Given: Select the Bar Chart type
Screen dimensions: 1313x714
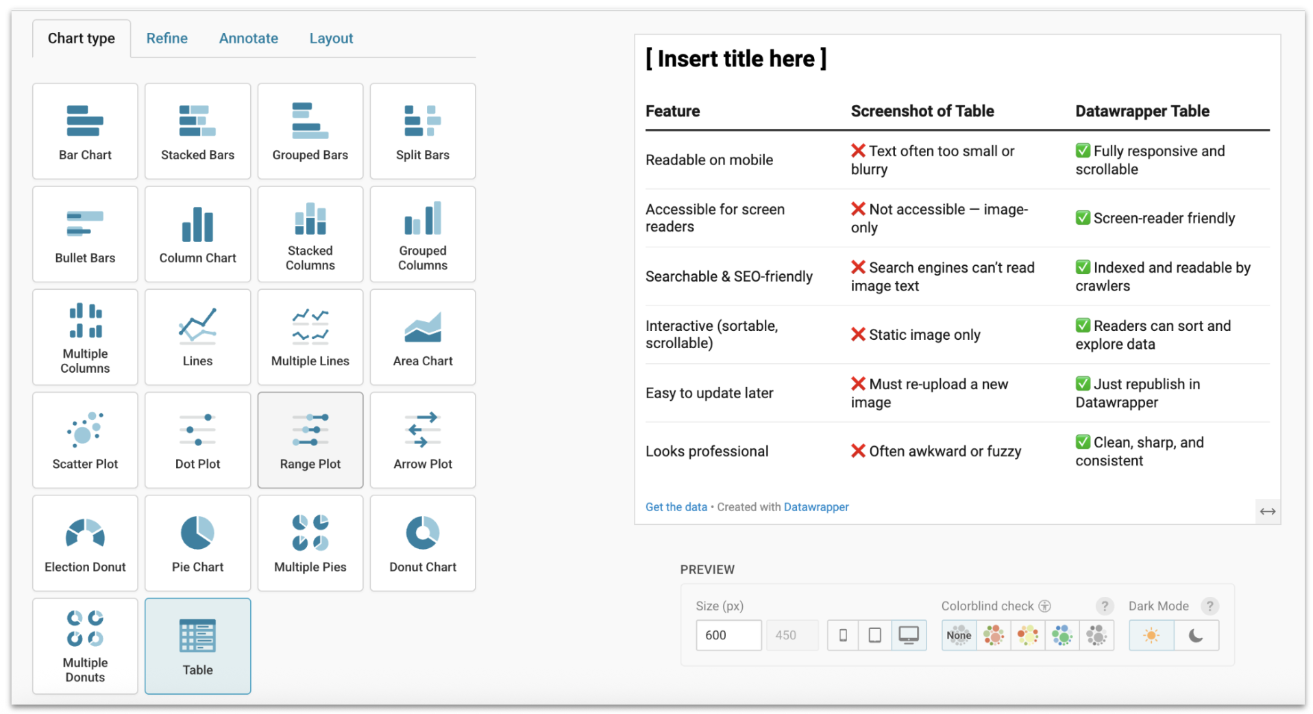Looking at the screenshot, I should (85, 132).
